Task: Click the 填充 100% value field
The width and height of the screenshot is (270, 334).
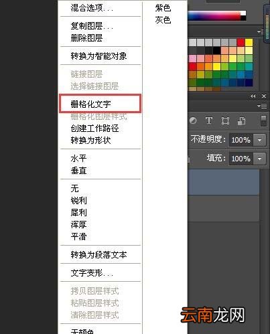Action: [x=241, y=159]
